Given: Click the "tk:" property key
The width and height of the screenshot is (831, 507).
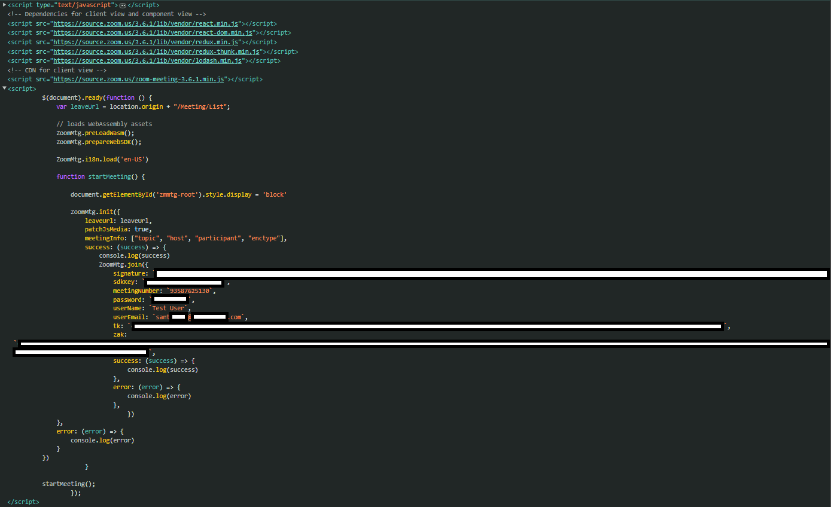Looking at the screenshot, I should [x=118, y=326].
